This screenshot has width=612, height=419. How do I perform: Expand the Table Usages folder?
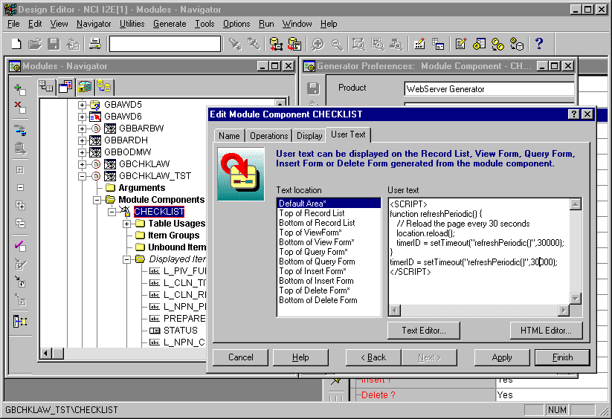pos(127,224)
